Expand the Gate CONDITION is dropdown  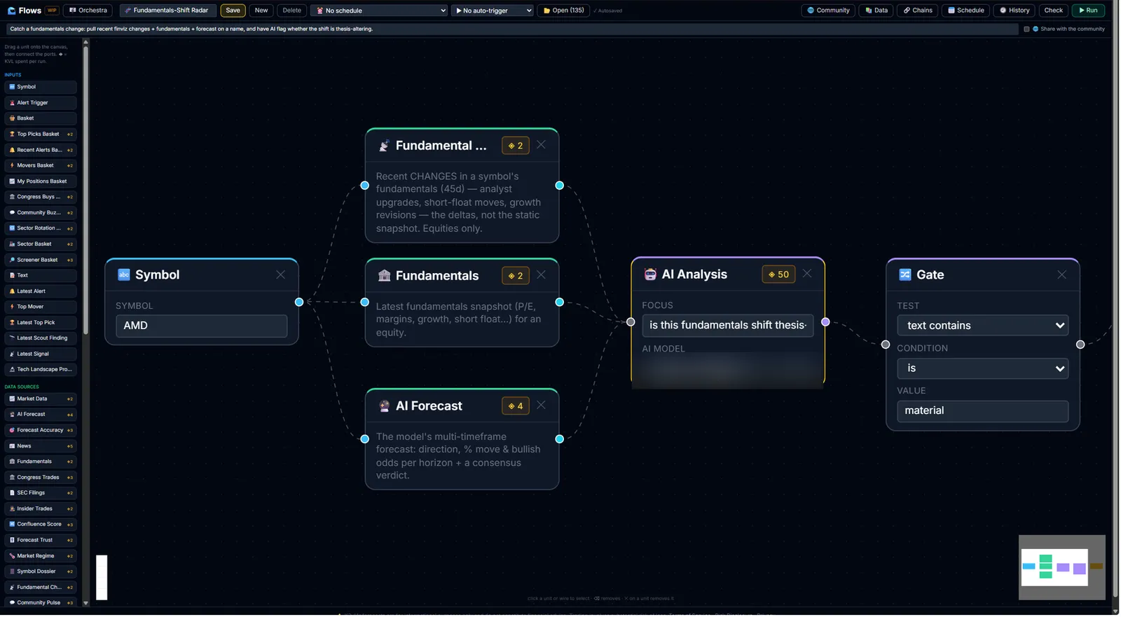tap(983, 368)
